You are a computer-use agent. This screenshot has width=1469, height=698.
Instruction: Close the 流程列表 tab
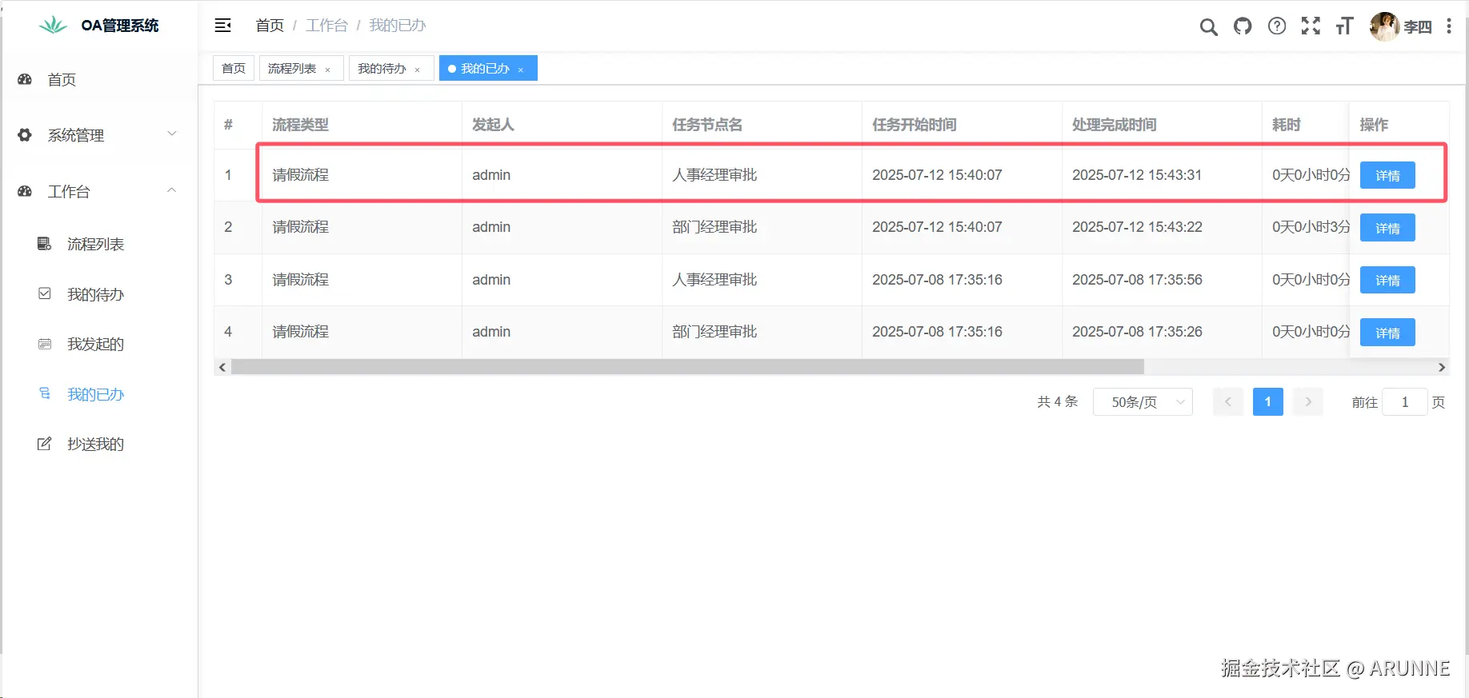(x=327, y=70)
